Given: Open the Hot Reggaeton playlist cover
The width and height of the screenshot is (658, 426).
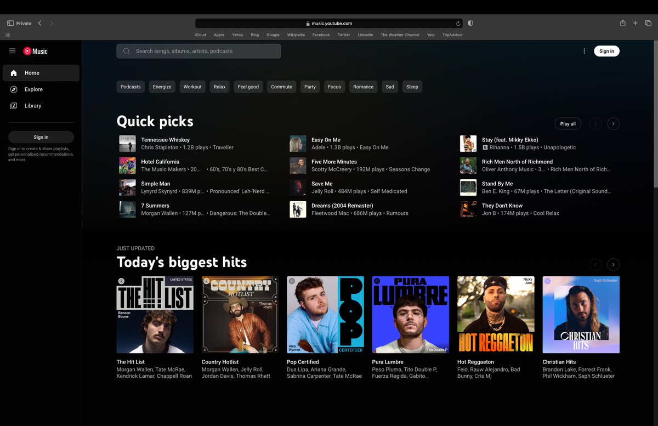Looking at the screenshot, I should (x=496, y=315).
